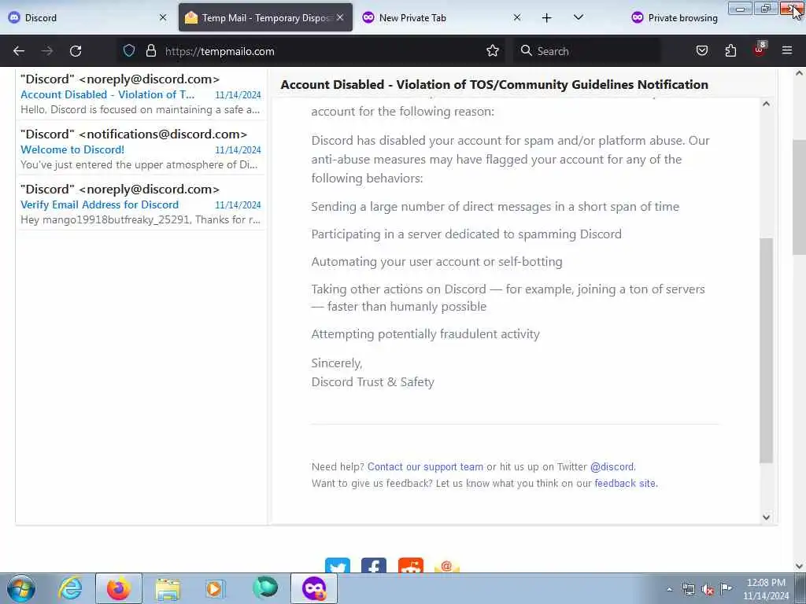Switch to the Temp Mail tab
The image size is (806, 604).
tap(265, 17)
